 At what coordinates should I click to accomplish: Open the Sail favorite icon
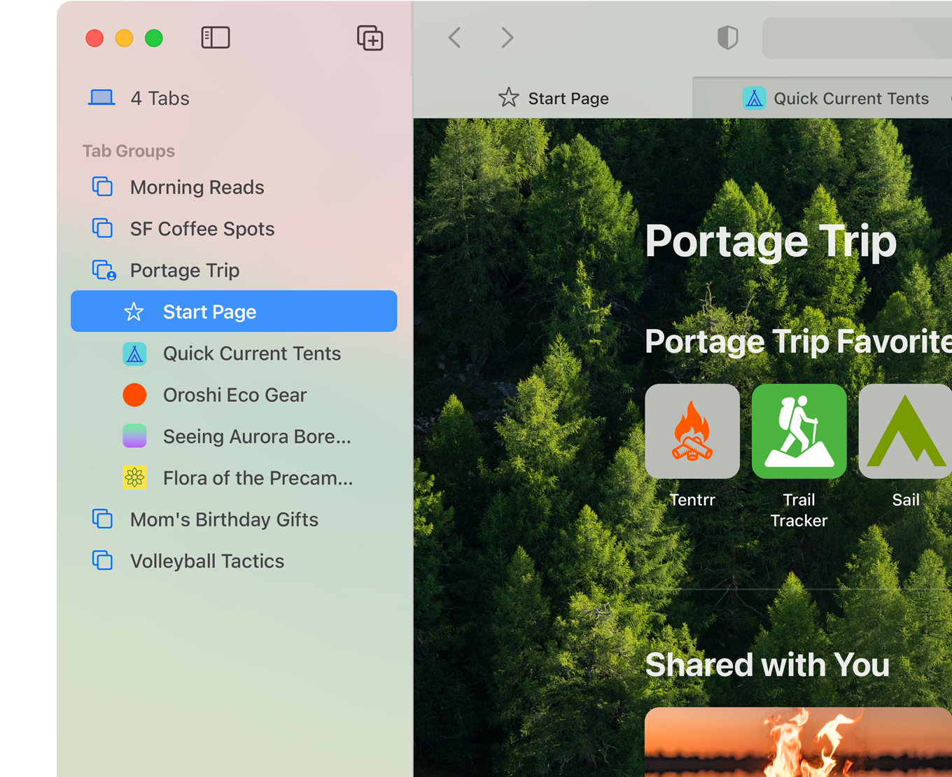905,431
